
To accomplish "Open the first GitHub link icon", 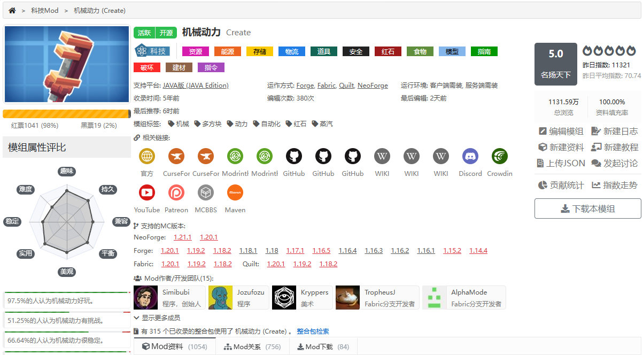I will 294,156.
